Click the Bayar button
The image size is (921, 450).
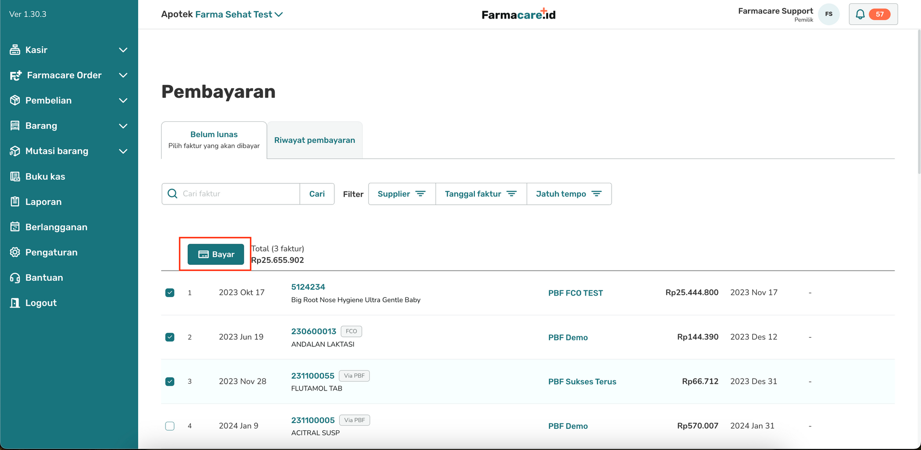(216, 254)
